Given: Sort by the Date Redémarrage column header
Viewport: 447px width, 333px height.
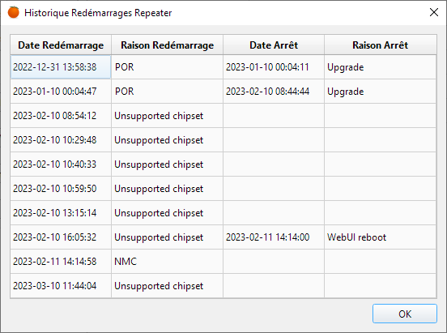Looking at the screenshot, I should [61, 45].
